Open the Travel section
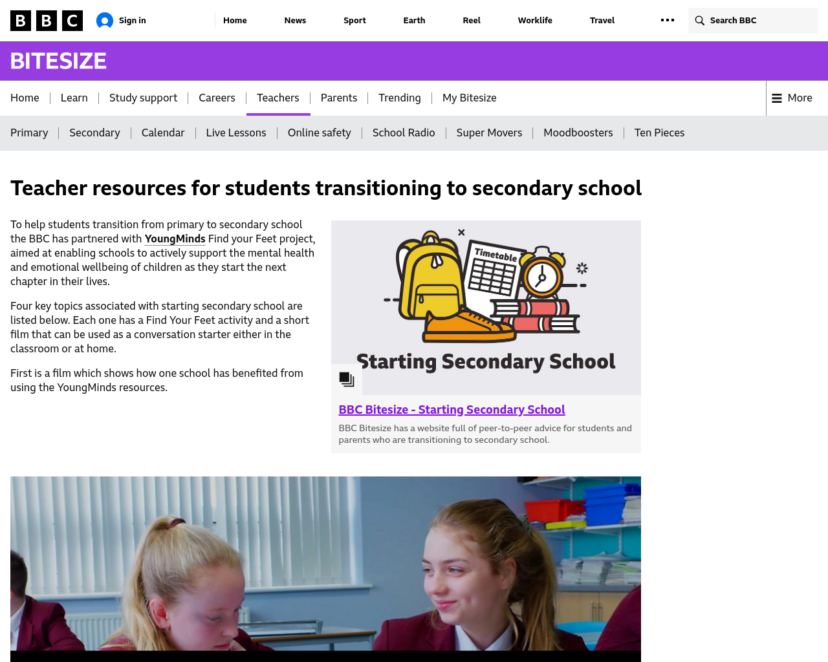Screen dimensions: 828x662 click(x=602, y=21)
